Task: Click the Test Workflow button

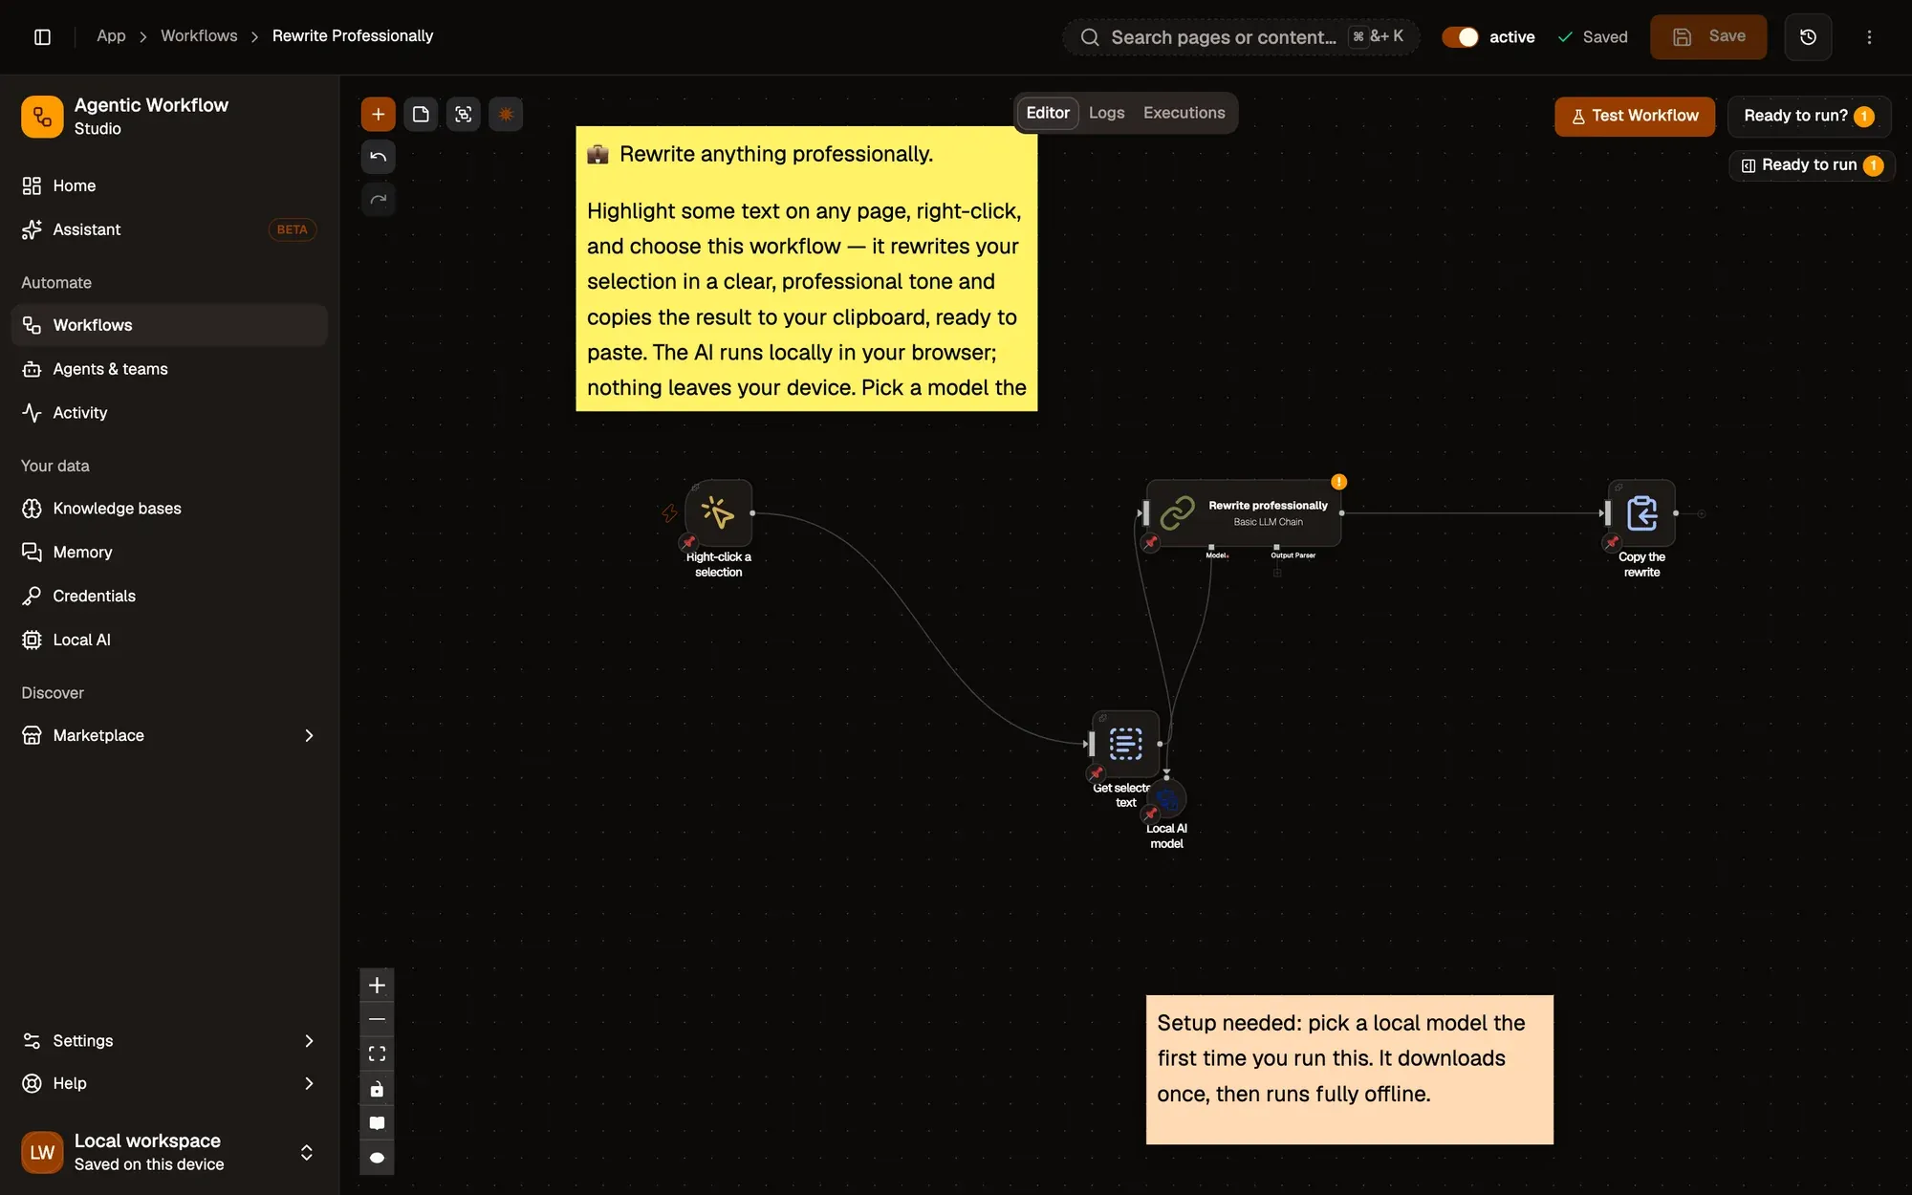Action: pyautogui.click(x=1635, y=116)
